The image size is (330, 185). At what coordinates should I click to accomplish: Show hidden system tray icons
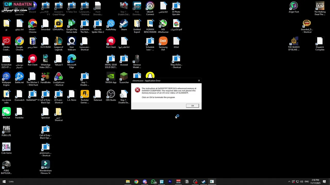[x=289, y=182]
